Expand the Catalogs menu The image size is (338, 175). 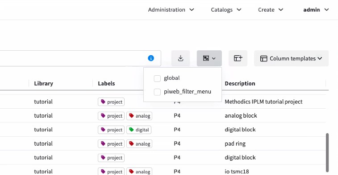click(x=226, y=10)
